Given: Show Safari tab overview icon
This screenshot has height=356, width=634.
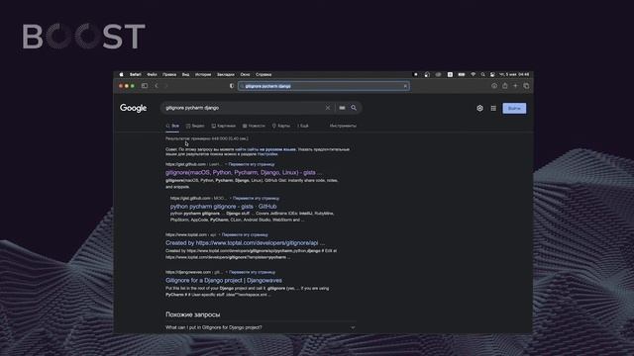Looking at the screenshot, I should point(526,86).
